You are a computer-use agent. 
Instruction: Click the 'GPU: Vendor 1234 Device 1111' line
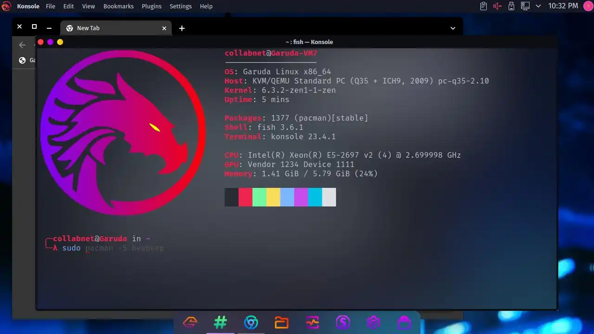coord(290,164)
